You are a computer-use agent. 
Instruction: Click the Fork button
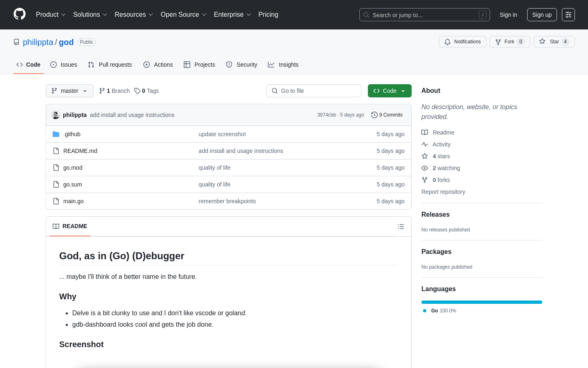pyautogui.click(x=510, y=42)
